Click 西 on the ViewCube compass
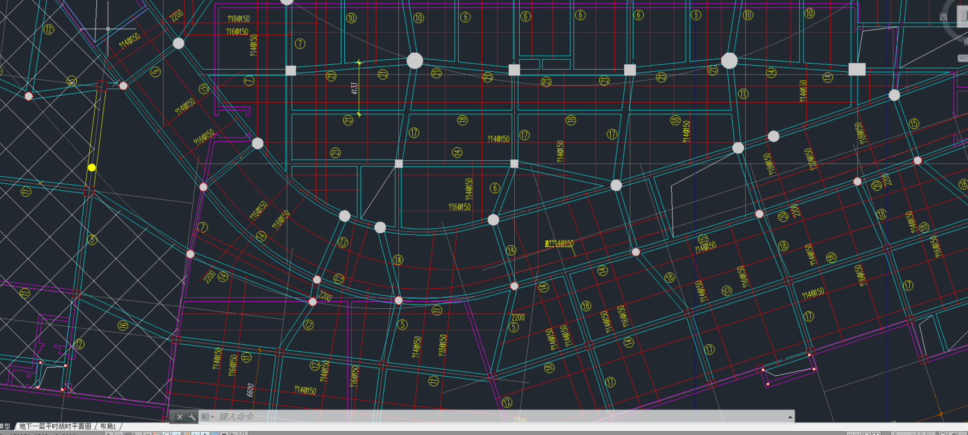This screenshot has width=968, height=435. point(943,17)
